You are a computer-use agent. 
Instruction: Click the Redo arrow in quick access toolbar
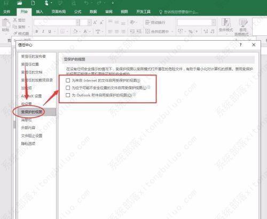pyautogui.click(x=99, y=3)
